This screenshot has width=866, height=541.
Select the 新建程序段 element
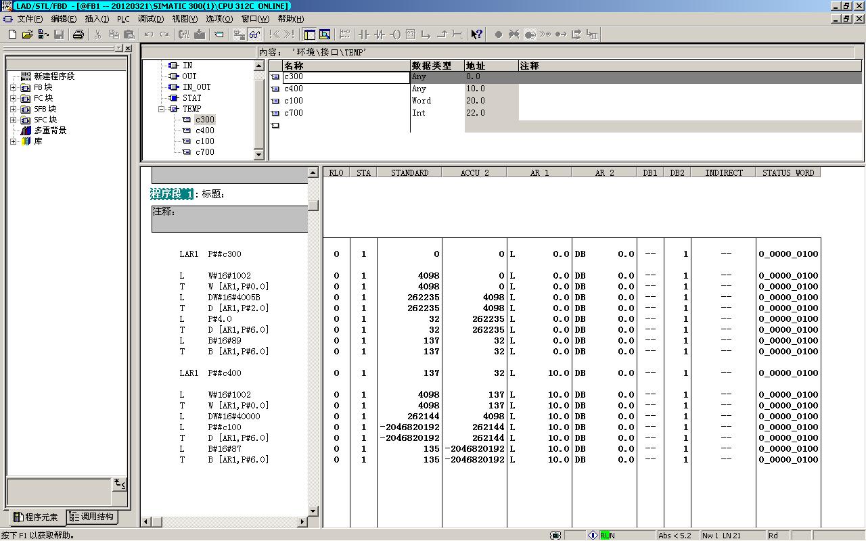point(54,76)
